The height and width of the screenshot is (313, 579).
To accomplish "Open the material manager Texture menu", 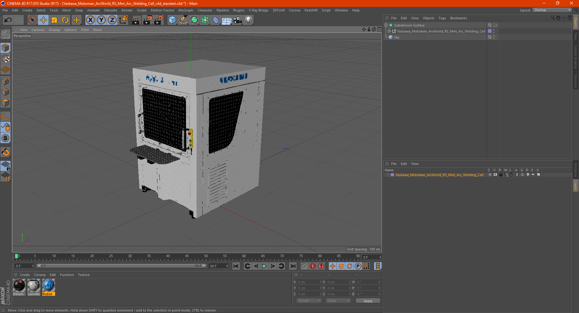I will click(x=84, y=275).
